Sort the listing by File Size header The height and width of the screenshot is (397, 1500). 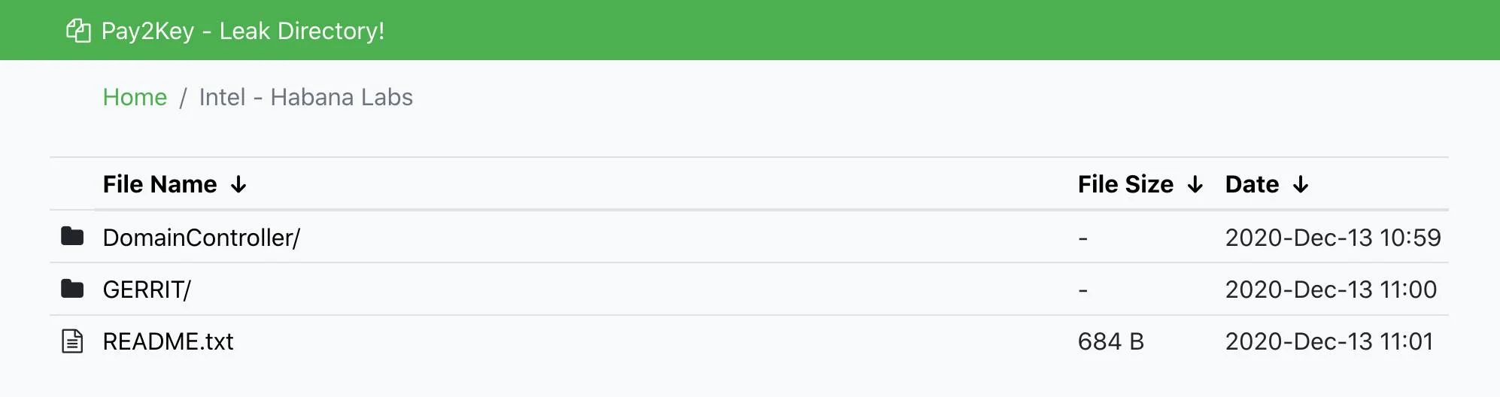tap(1125, 184)
